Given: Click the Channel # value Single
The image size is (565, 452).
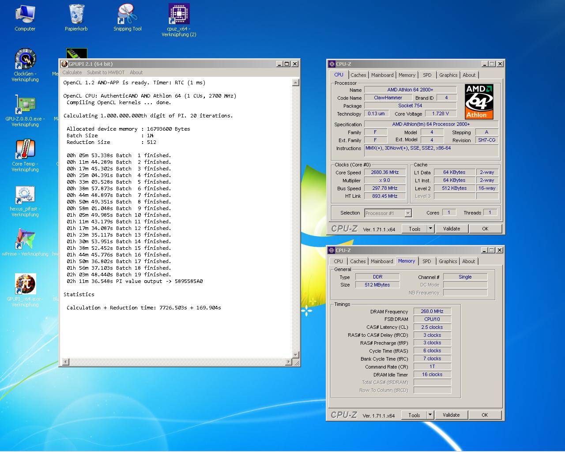Looking at the screenshot, I should 465,277.
